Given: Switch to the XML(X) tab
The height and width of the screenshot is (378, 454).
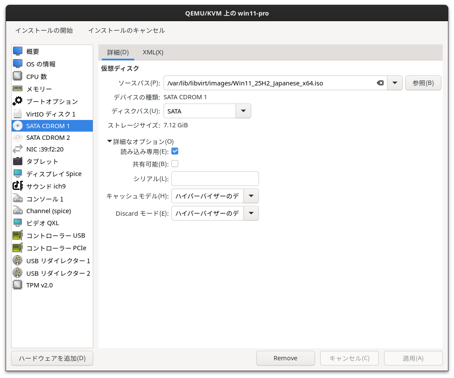Looking at the screenshot, I should point(153,52).
